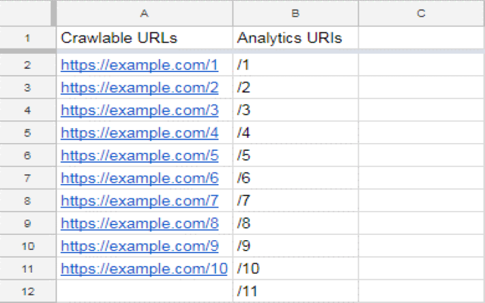Image resolution: width=485 pixels, height=303 pixels.
Task: Click the select-all corner box
Action: [x=27, y=13]
